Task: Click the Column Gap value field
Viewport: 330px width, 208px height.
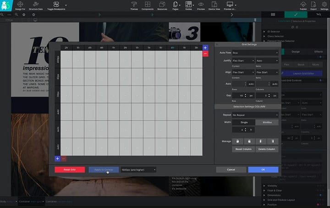Action: (x=263, y=95)
